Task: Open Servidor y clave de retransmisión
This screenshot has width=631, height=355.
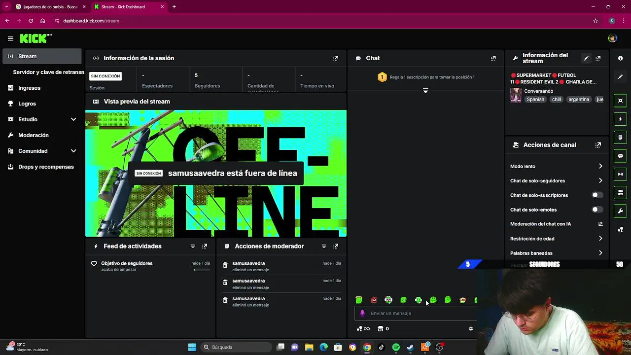Action: [48, 72]
